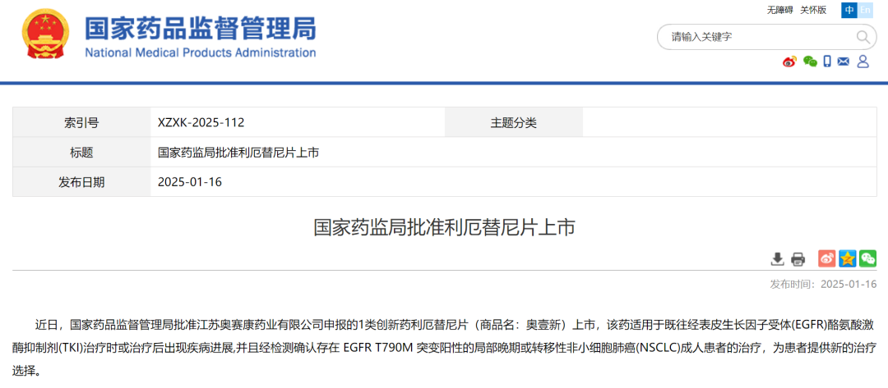Viewport: 888px width, 388px height.
Task: Open the WeChat icon in the header
Action: click(810, 62)
